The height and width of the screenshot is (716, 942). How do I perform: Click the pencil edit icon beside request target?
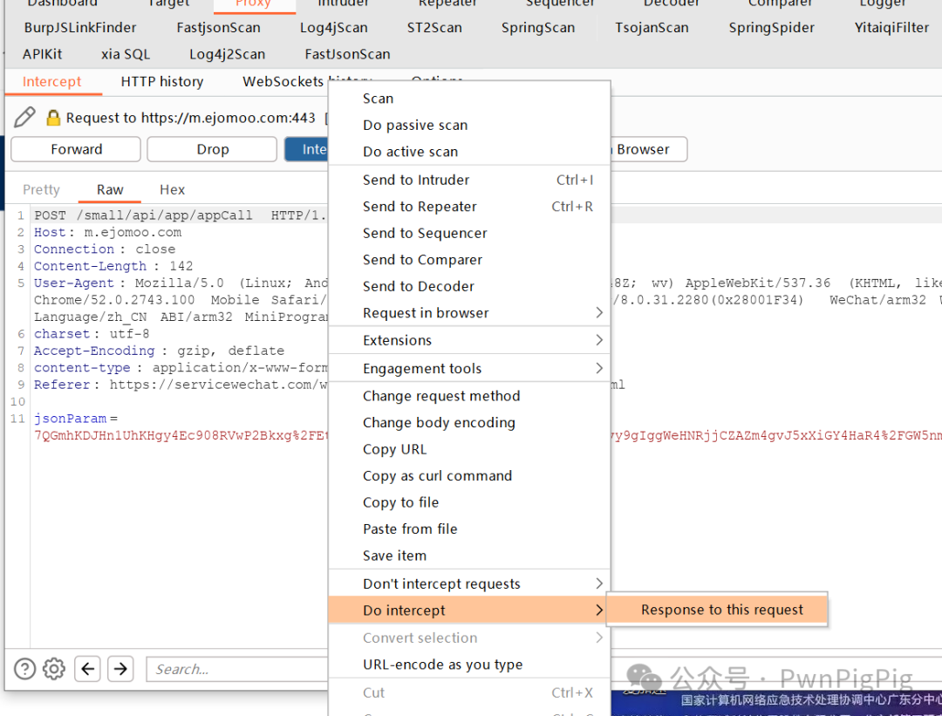tap(24, 117)
